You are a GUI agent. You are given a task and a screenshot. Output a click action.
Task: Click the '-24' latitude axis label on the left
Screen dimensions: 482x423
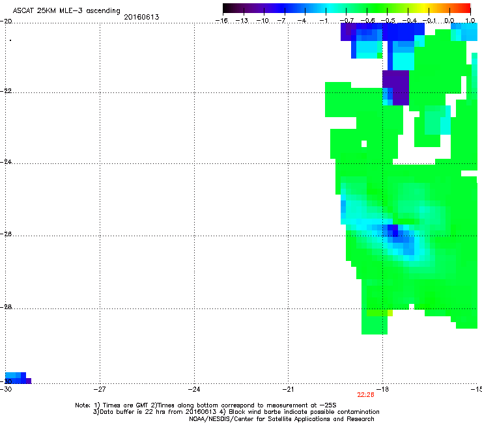click(6, 162)
